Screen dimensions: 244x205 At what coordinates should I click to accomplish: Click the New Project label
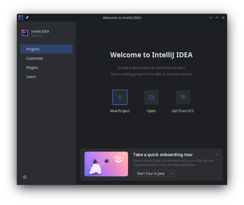click(x=120, y=111)
